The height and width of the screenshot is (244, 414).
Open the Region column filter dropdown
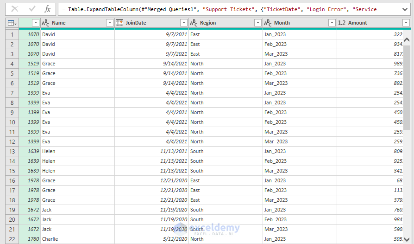tap(258, 23)
